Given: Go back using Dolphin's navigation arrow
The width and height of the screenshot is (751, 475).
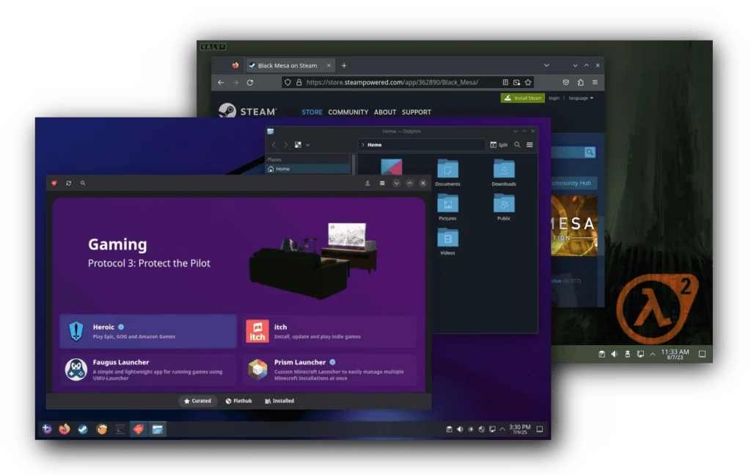Looking at the screenshot, I should (x=274, y=145).
